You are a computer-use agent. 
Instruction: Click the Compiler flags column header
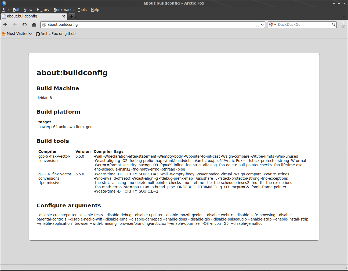coord(108,151)
